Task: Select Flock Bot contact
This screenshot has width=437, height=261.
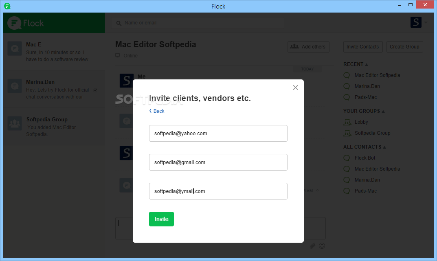Action: coord(365,158)
